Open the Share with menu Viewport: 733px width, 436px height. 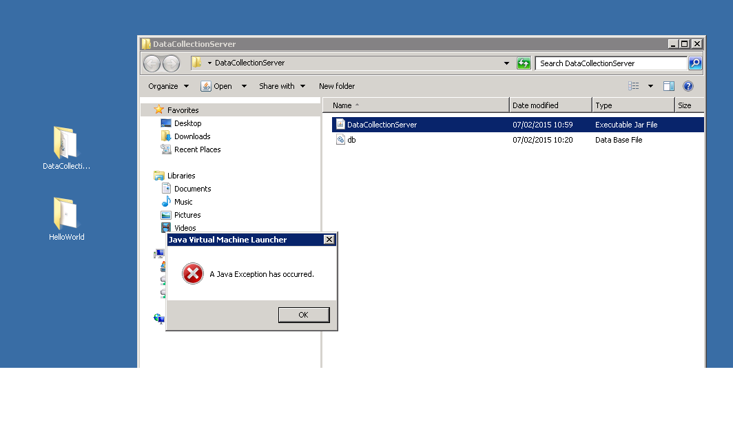pos(282,86)
